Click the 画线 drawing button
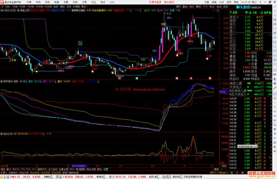 (x=199, y=6)
